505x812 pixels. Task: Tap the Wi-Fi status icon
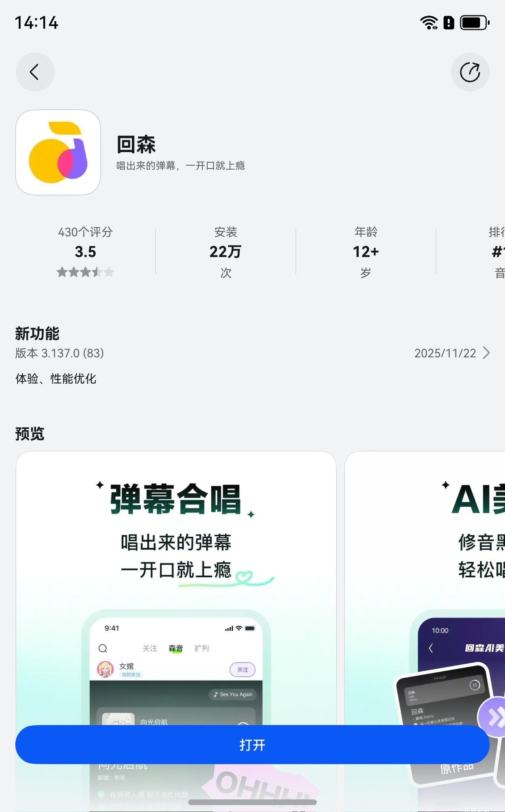pyautogui.click(x=428, y=23)
